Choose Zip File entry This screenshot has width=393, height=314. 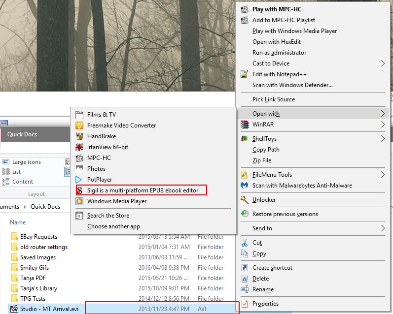(262, 160)
